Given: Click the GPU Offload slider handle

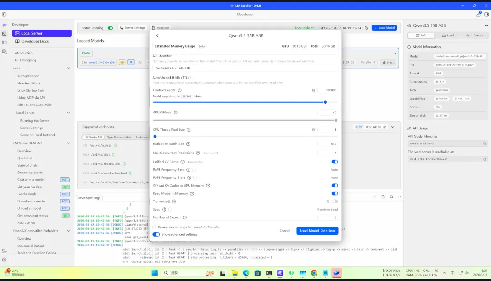Looking at the screenshot, I should (x=336, y=120).
